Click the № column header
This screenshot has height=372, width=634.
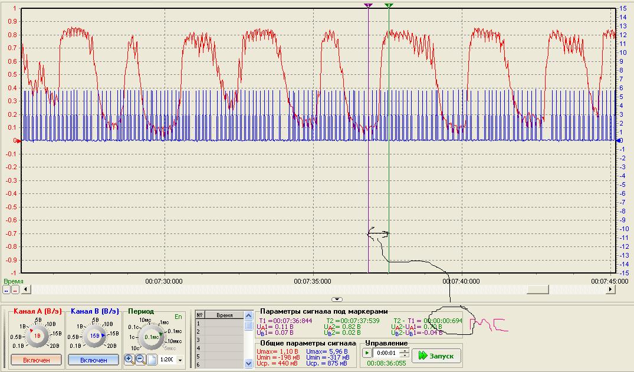click(x=200, y=315)
